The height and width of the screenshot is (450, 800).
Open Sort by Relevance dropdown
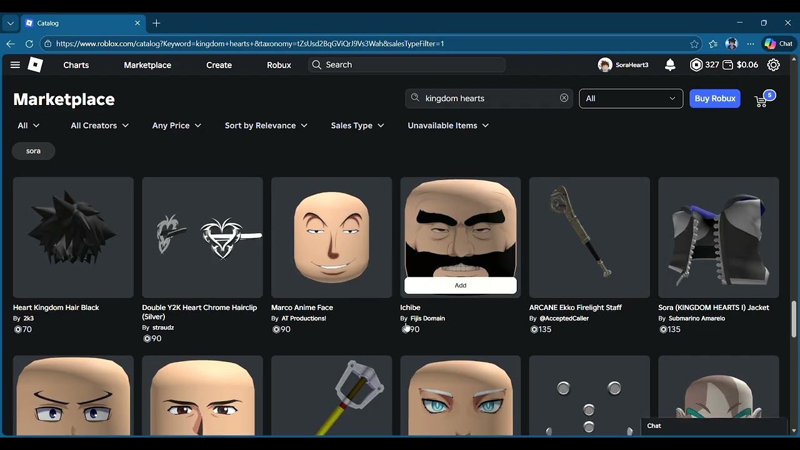pos(266,126)
